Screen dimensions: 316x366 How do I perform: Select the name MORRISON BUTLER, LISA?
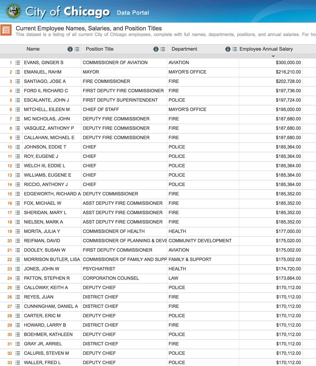click(x=52, y=259)
